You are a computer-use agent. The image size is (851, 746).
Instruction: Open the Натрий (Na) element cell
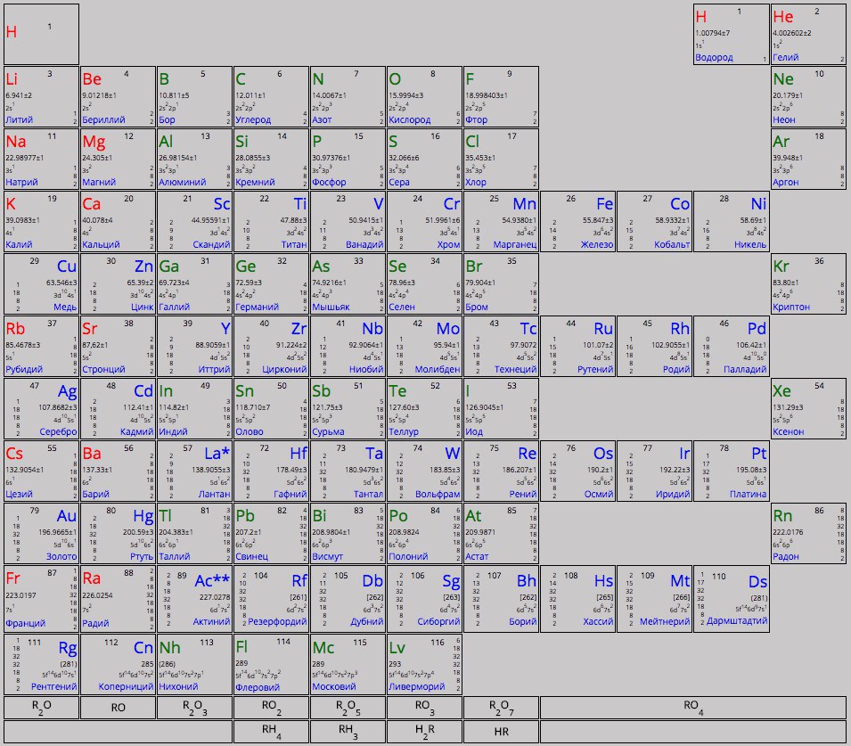[41, 159]
